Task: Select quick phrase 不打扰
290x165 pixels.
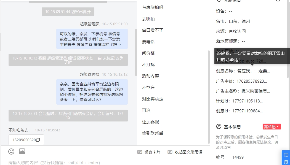Action: tap(148, 65)
